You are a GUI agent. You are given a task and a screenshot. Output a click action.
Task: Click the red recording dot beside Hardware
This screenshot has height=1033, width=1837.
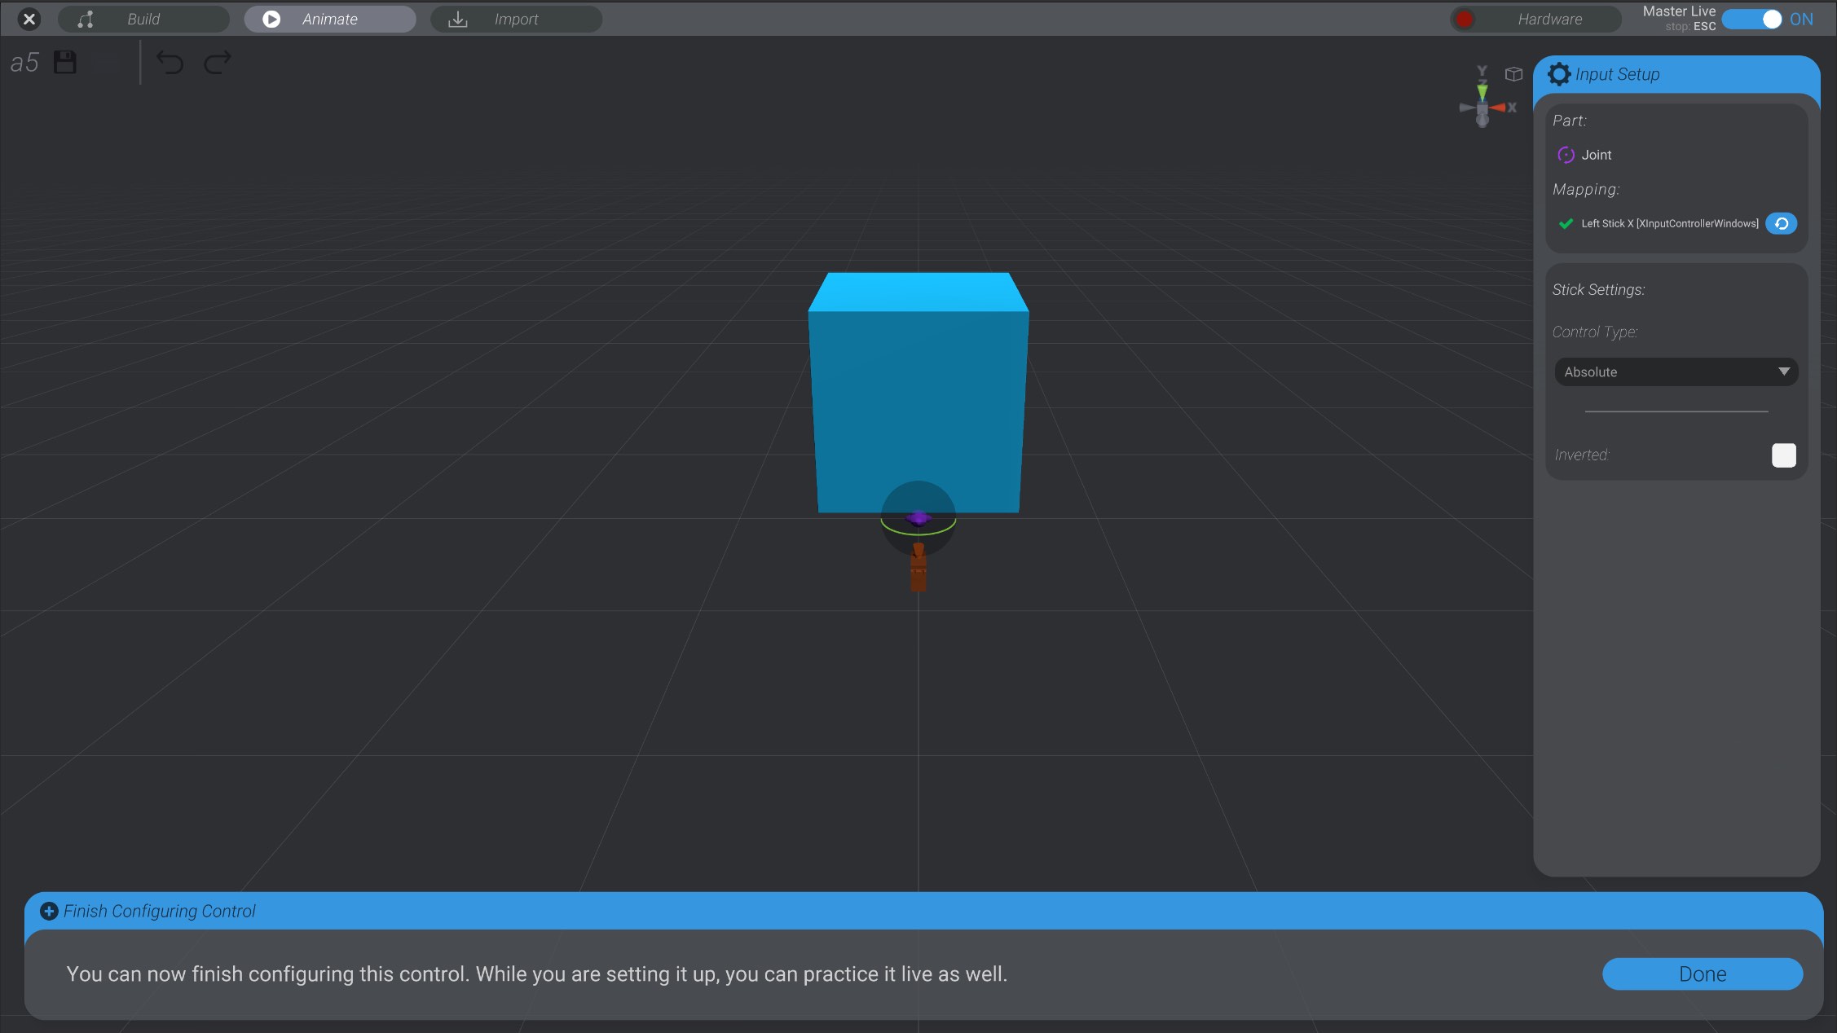[1463, 18]
